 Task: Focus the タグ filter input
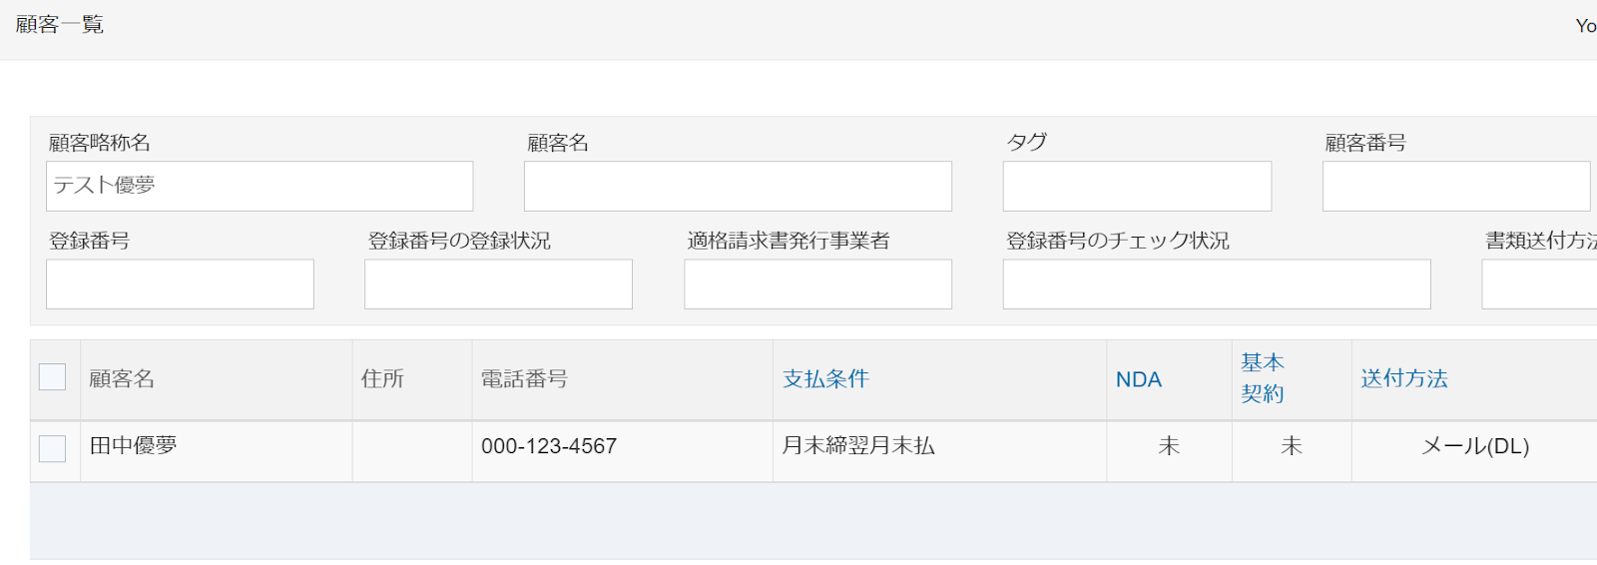(1137, 187)
